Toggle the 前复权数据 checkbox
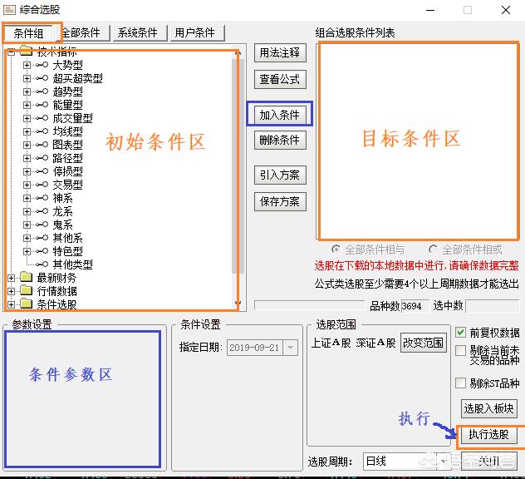 pos(461,333)
